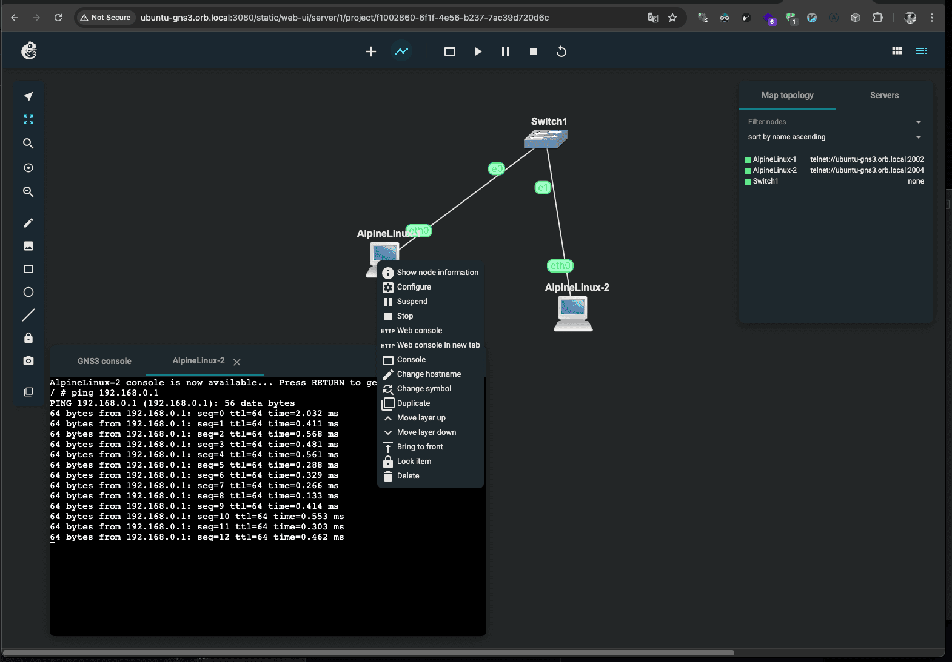Select the draw rectangle tool
Screen dimensions: 952x662
[28, 269]
